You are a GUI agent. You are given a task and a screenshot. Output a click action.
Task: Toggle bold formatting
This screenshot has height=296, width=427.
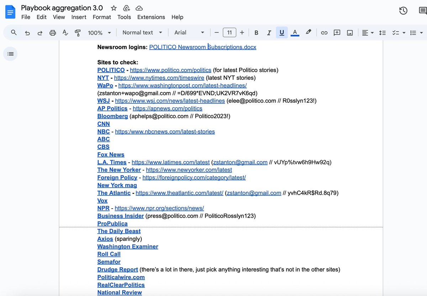point(256,32)
